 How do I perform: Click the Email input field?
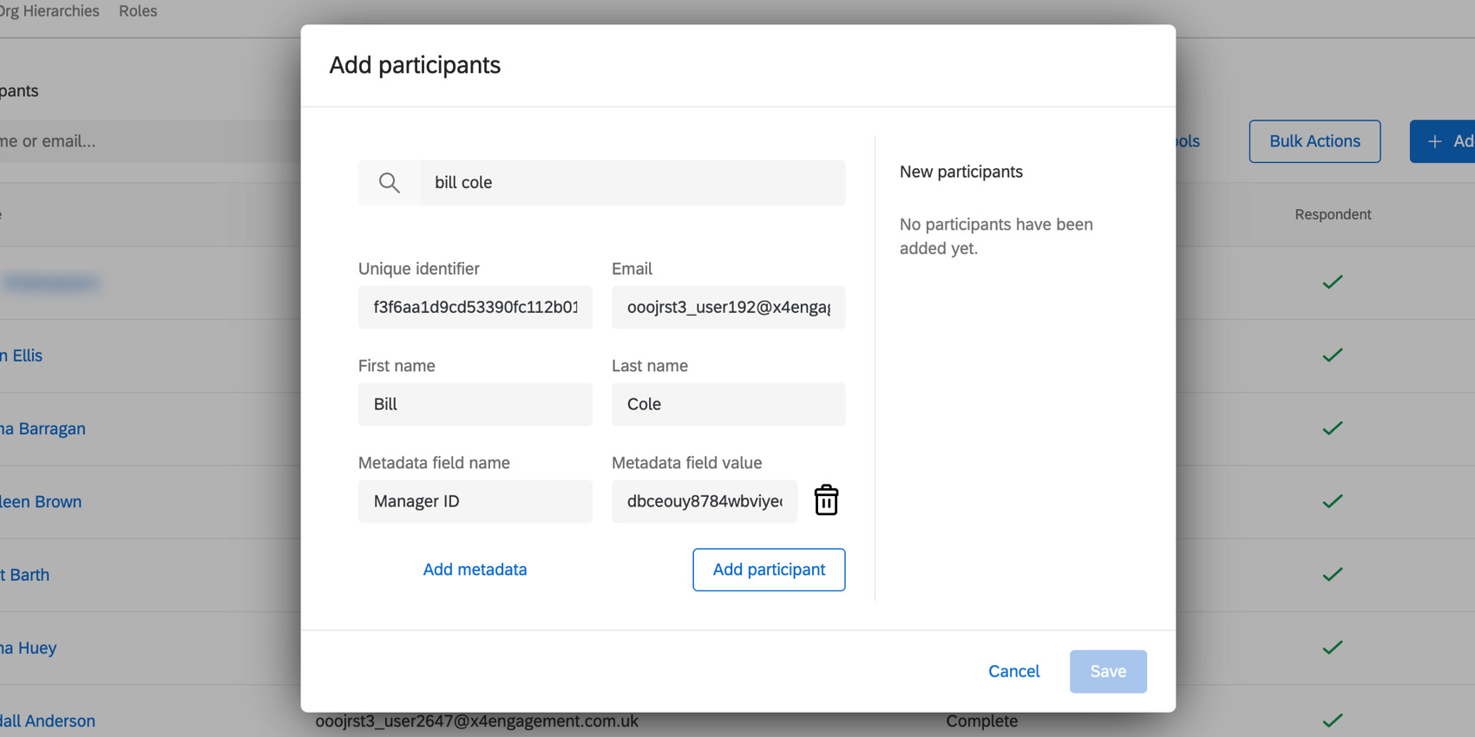(728, 308)
